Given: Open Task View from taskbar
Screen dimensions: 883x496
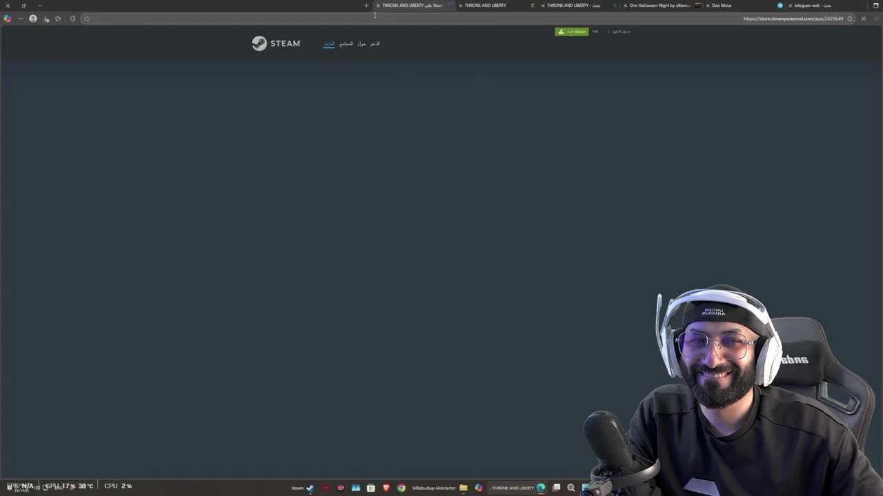Looking at the screenshot, I should pos(556,488).
